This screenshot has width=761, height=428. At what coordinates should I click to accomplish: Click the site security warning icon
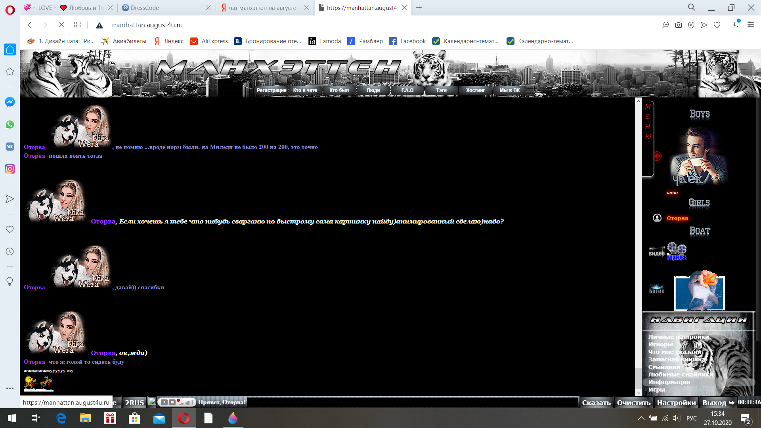click(x=99, y=25)
